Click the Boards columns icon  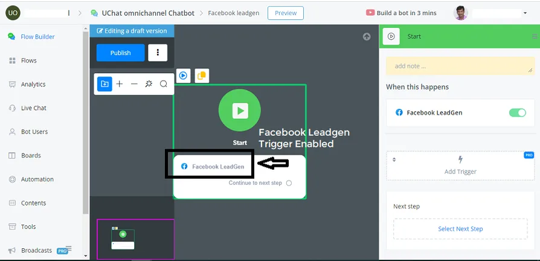pos(12,156)
